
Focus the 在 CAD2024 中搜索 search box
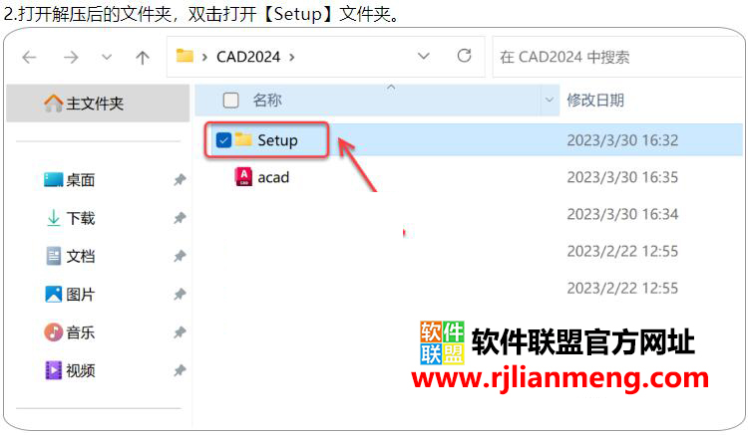(x=618, y=57)
